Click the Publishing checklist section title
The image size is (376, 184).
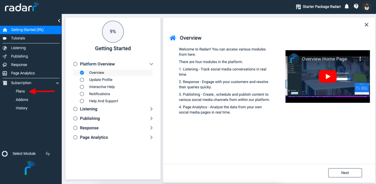coord(90,119)
